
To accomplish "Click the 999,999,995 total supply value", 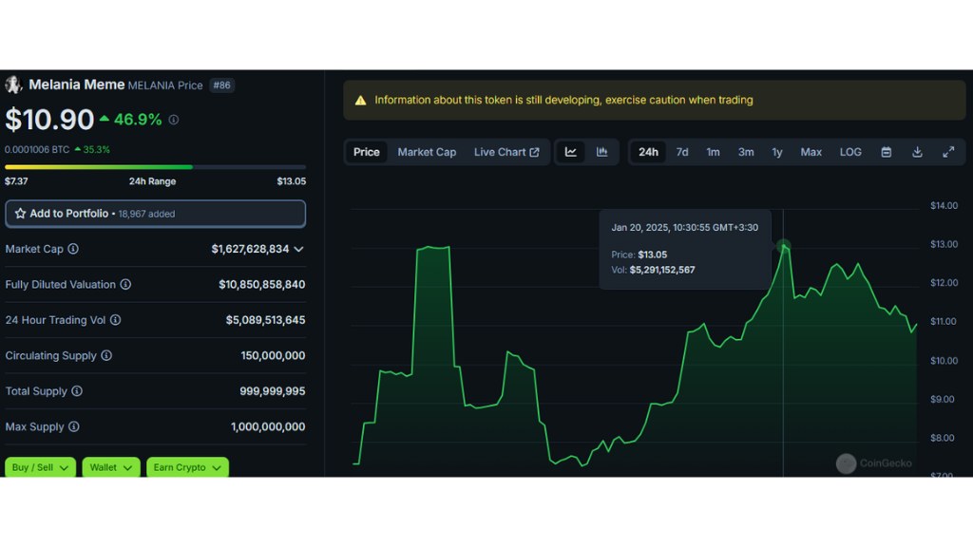I will point(273,391).
